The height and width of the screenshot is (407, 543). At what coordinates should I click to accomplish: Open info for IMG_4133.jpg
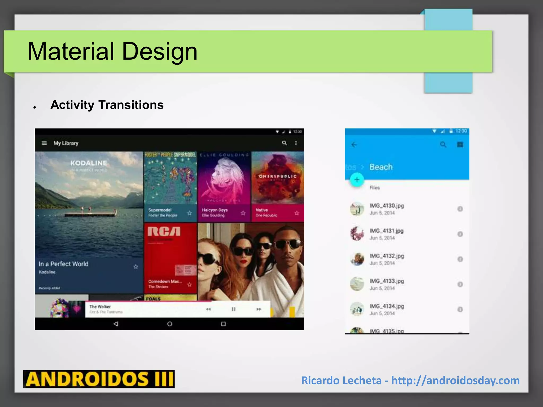[460, 284]
